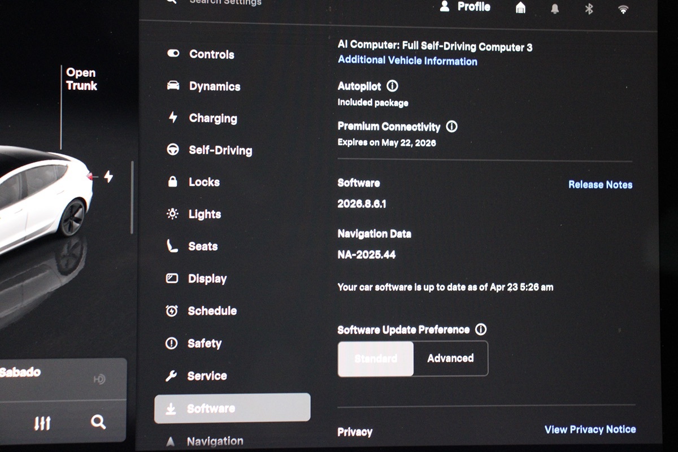Click the Profile label
This screenshot has height=452, width=678.
(x=473, y=6)
